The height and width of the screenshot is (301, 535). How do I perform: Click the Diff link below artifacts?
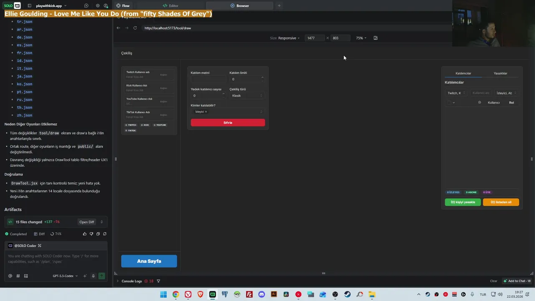(x=39, y=234)
